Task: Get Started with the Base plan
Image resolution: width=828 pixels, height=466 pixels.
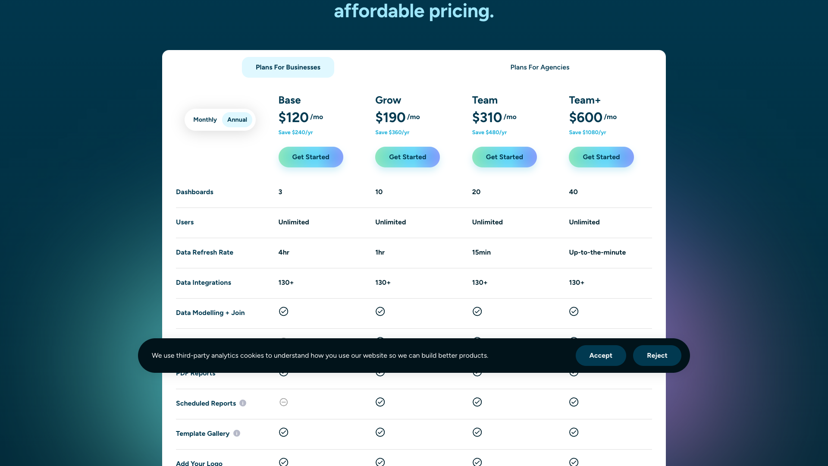Action: pos(310,157)
